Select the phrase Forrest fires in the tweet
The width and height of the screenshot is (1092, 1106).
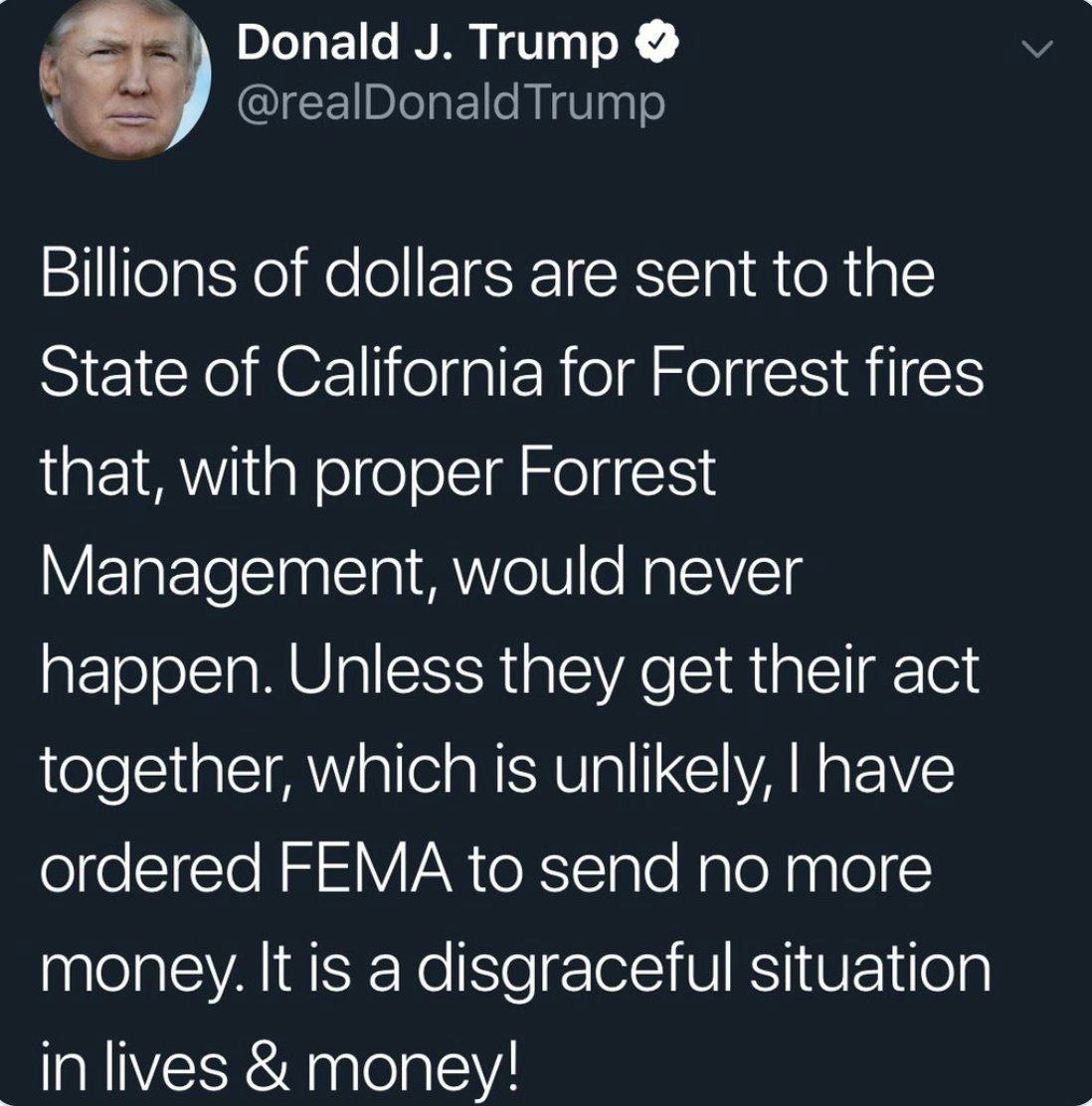[x=816, y=373]
